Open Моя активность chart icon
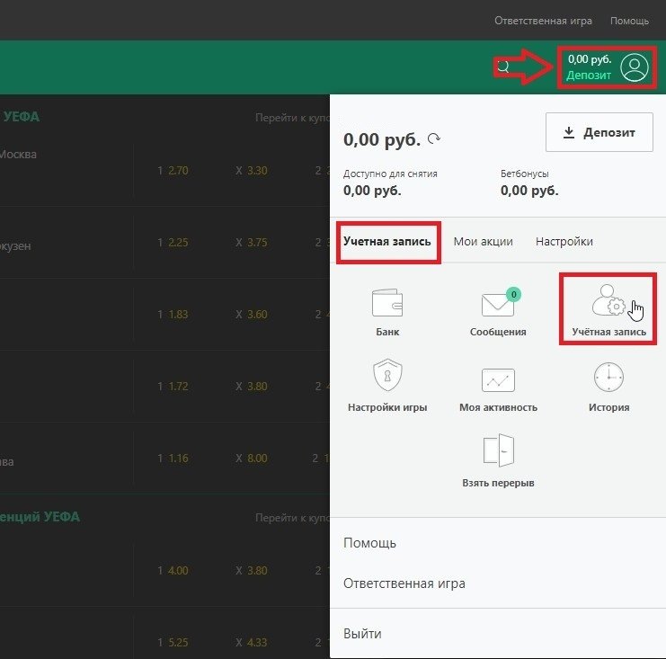Viewport: 666px width, 659px height. [x=498, y=379]
